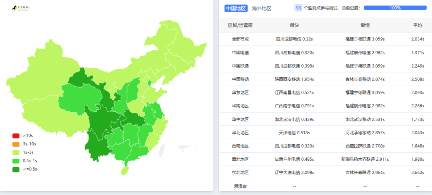Select the 中国电信 row
The height and width of the screenshot is (195, 432).
point(240,53)
